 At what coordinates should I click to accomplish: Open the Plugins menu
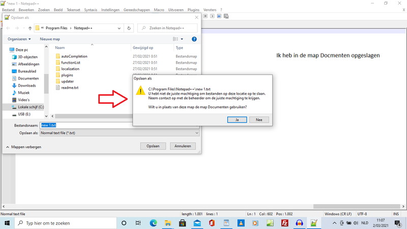click(193, 10)
